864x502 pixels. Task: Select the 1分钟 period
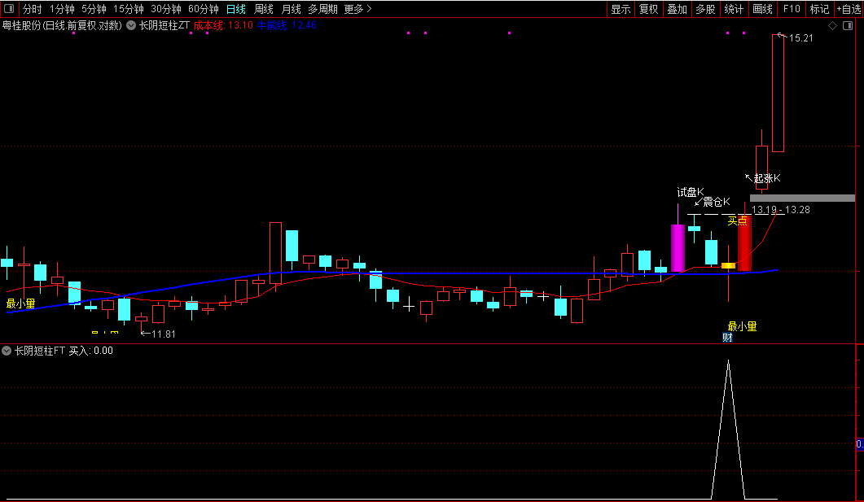point(62,9)
